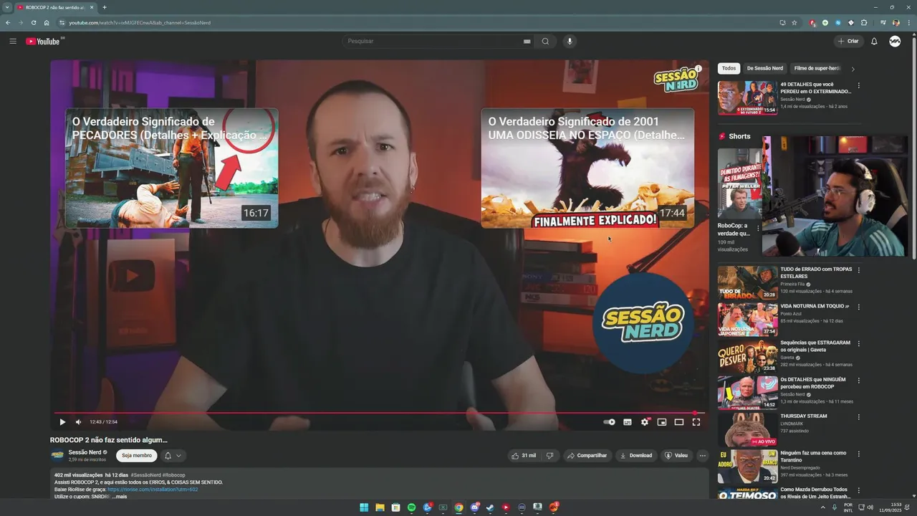Open the notification bell dropdown for channel
The height and width of the screenshot is (516, 917).
pyautogui.click(x=173, y=455)
